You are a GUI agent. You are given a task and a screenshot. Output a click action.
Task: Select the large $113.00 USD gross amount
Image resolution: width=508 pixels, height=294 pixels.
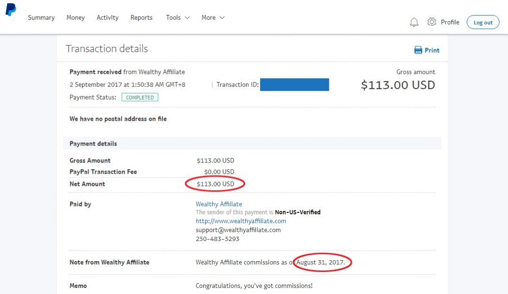tap(398, 85)
